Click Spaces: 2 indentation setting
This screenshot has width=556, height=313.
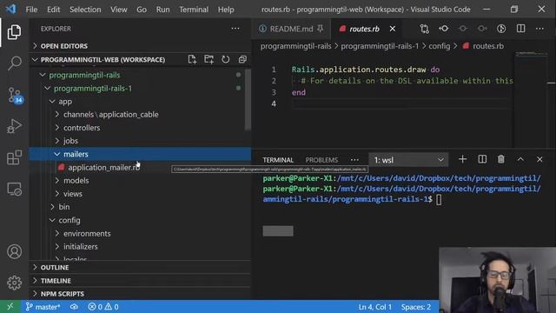click(x=416, y=307)
